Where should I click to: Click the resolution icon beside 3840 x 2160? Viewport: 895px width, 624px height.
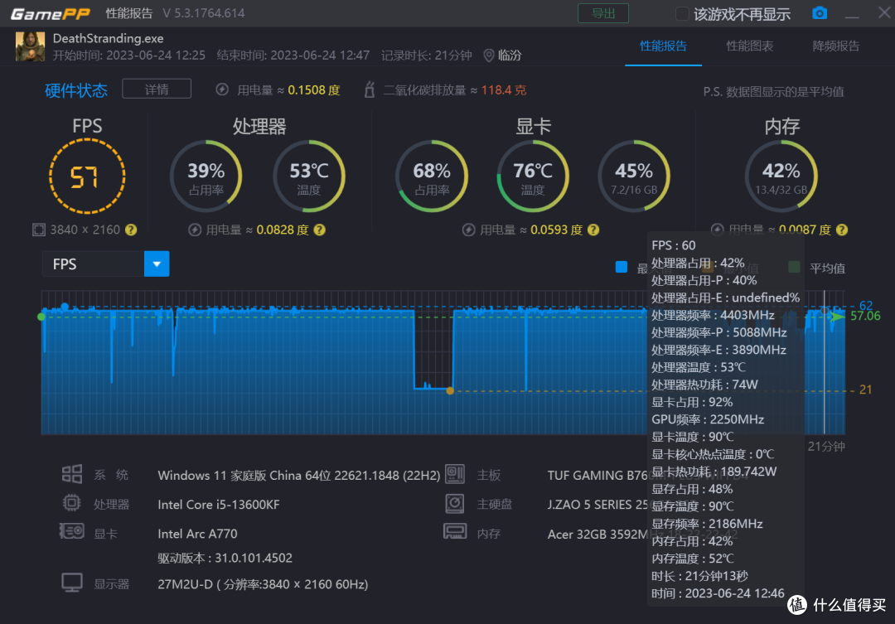39,230
